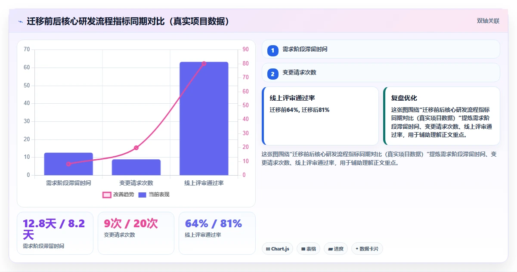This screenshot has width=517, height=272.
Task: Click the 9次 / 20次 stat card
Action: coord(136,233)
